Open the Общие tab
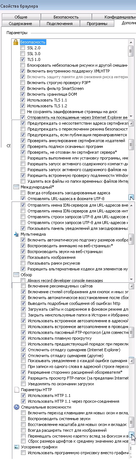This screenshot has width=136, height=460. [x=21, y=17]
